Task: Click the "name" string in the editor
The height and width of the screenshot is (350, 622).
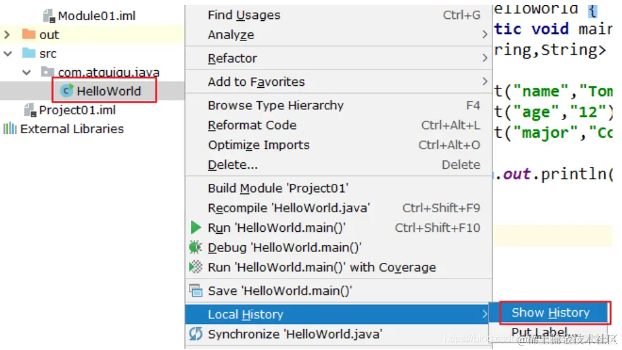Action: click(x=542, y=92)
